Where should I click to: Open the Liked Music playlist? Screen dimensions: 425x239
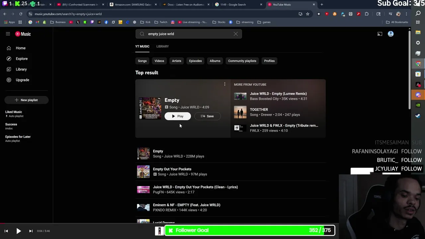(14, 114)
